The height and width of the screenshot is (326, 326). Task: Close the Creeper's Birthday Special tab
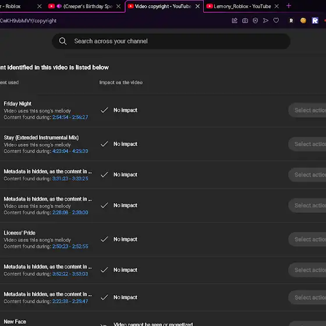pyautogui.click(x=119, y=6)
